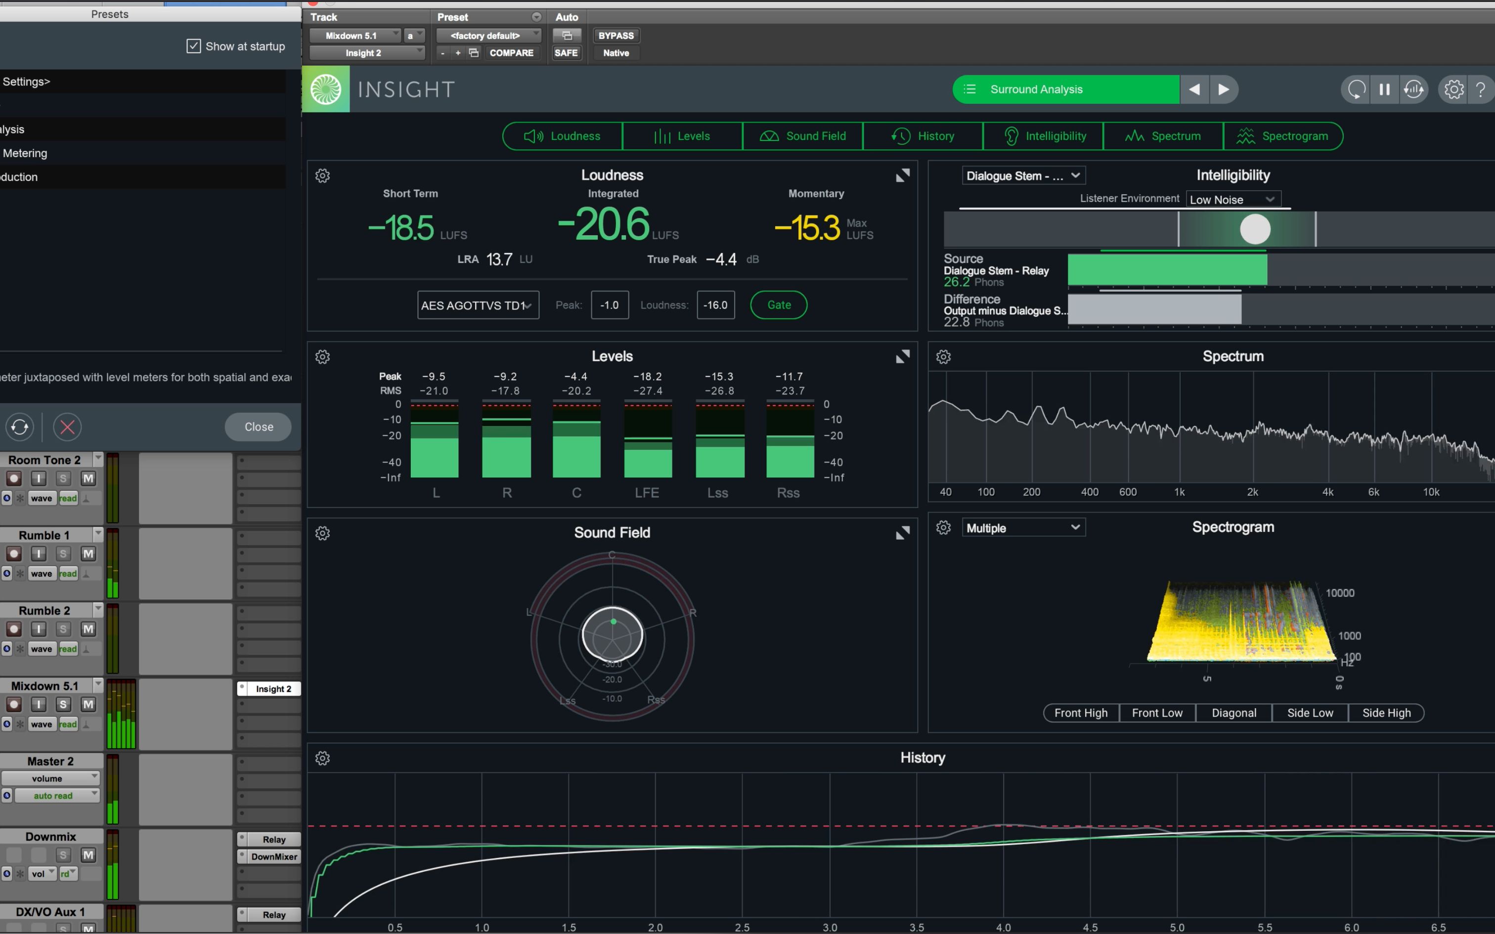Open Insight help question mark
1495x934 pixels.
(1481, 89)
